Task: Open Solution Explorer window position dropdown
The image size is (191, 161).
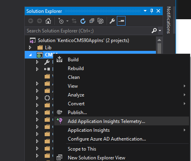Action: tap(145, 11)
